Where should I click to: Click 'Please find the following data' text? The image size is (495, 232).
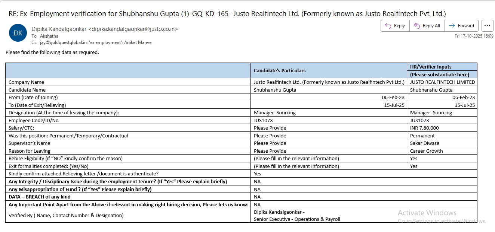[x=52, y=53]
